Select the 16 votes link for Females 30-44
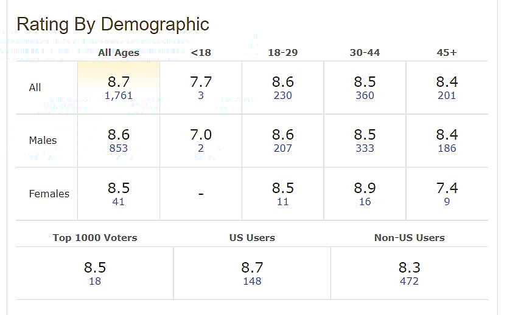507x315 pixels. (x=365, y=202)
